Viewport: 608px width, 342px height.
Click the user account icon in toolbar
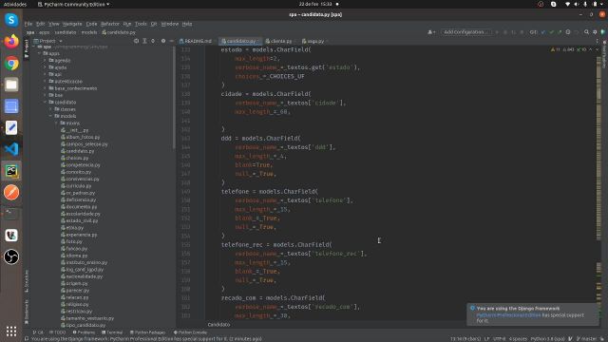point(431,32)
